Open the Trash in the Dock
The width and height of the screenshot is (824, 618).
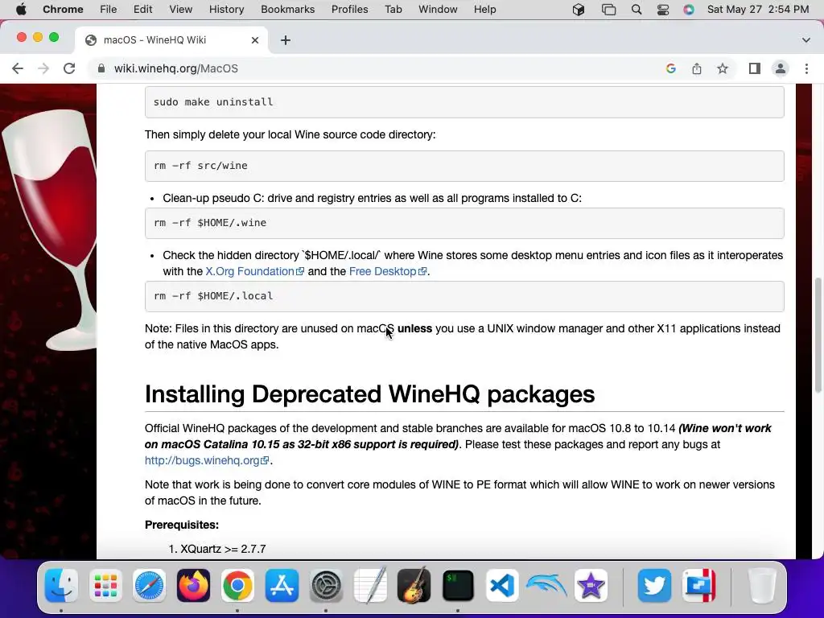pos(762,586)
